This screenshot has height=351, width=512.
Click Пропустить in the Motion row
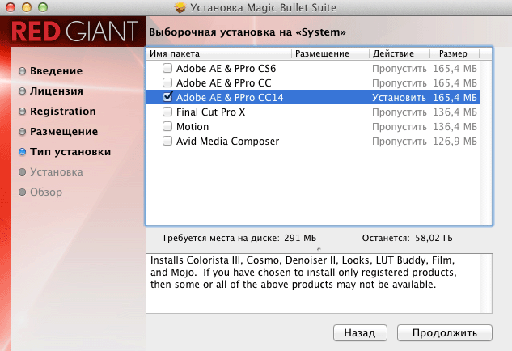(399, 127)
